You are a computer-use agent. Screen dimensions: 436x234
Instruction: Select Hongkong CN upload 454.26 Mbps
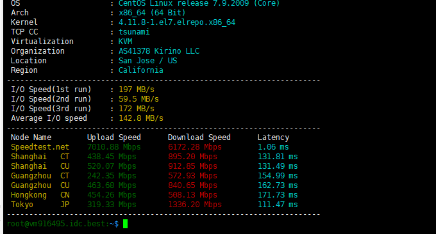(112, 195)
